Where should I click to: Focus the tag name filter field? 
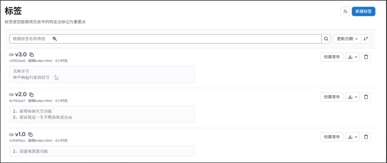pos(165,39)
